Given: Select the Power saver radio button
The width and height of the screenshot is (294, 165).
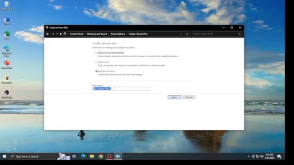Looking at the screenshot, I should pyautogui.click(x=96, y=62).
